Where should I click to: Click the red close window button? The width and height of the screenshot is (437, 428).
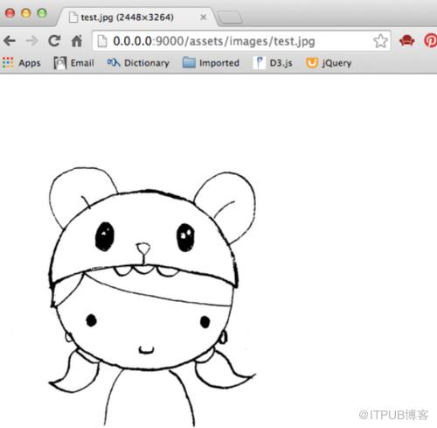[x=10, y=13]
